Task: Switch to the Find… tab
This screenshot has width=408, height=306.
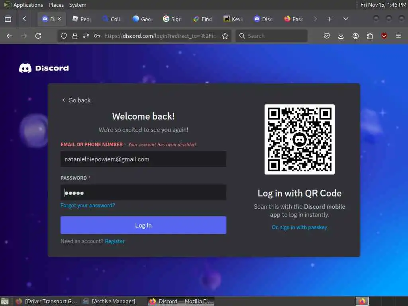Action: tap(202, 19)
